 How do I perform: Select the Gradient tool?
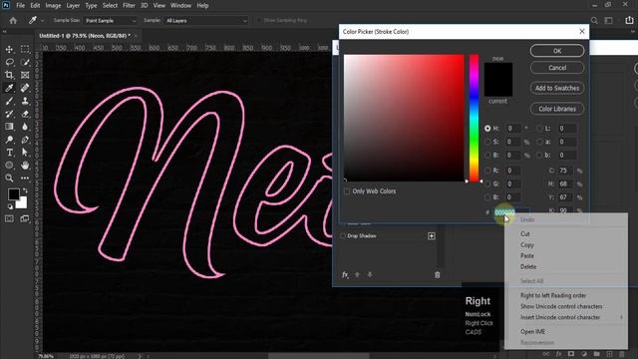[x=9, y=127]
